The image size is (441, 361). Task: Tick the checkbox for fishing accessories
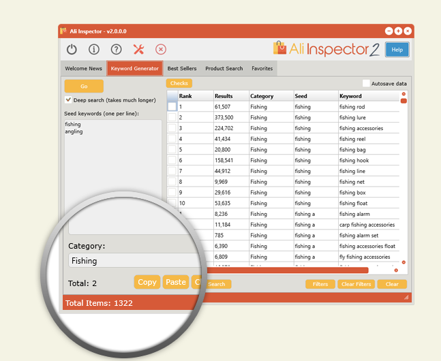coord(172,128)
